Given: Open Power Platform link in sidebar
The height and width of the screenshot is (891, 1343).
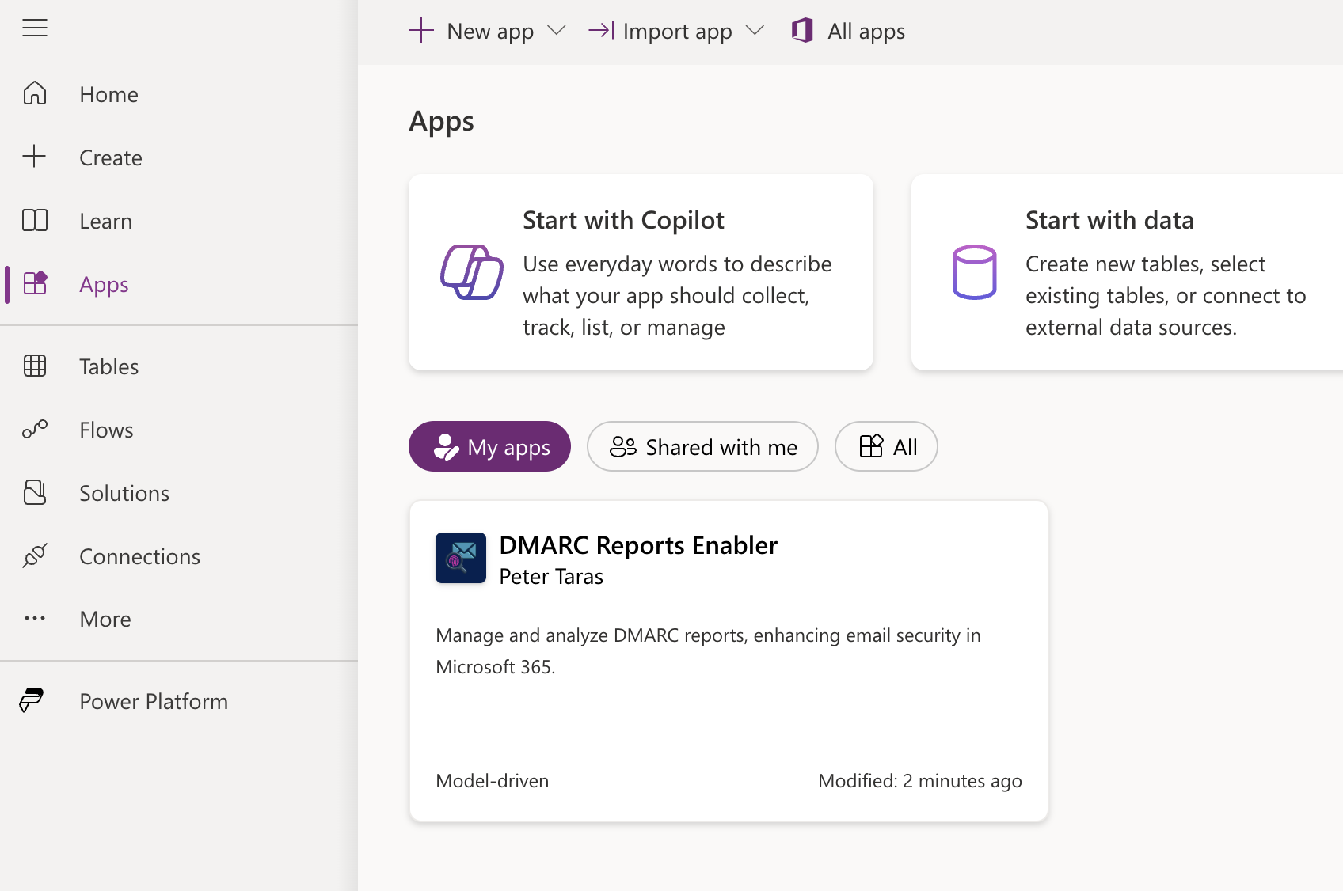Looking at the screenshot, I should 179,701.
